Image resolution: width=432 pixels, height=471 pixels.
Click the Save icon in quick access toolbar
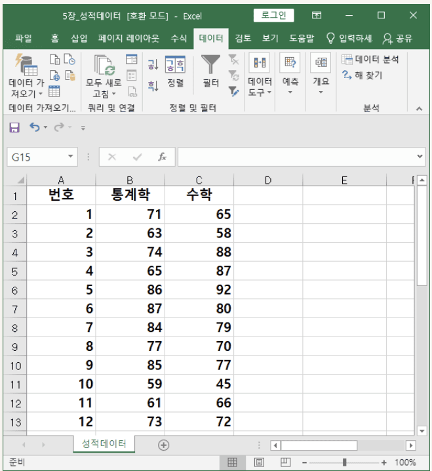(x=14, y=127)
